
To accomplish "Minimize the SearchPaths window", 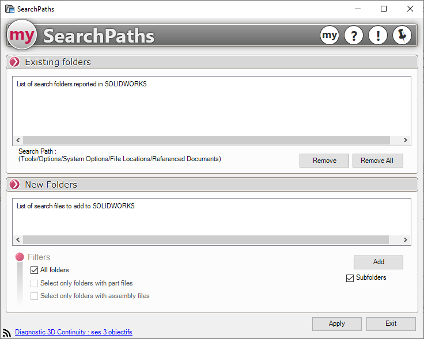I will (x=358, y=9).
